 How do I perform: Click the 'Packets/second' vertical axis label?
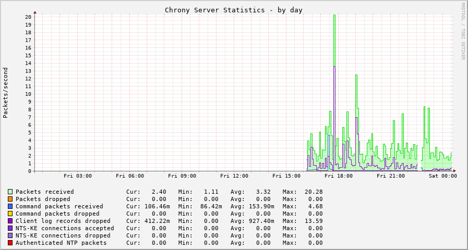5,93
